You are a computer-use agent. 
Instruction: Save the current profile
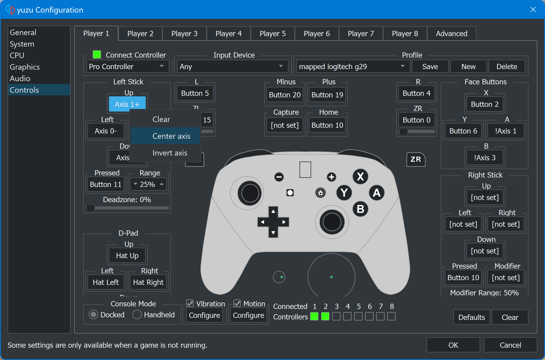[x=430, y=66]
